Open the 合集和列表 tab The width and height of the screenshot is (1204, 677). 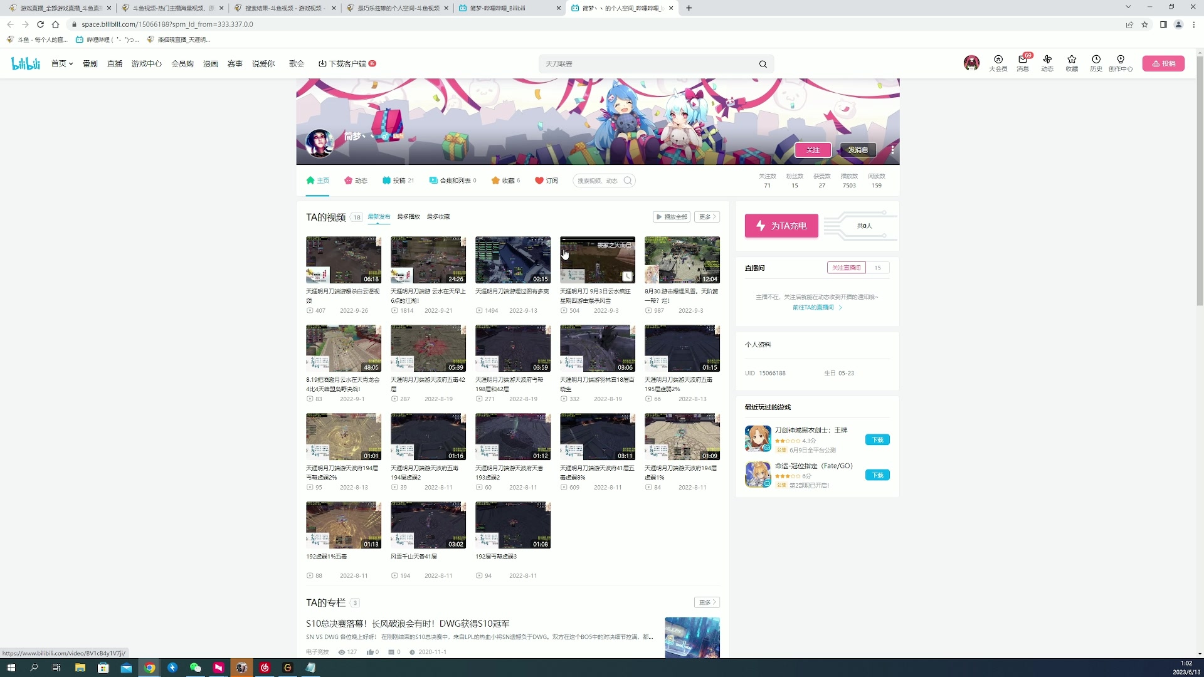[x=453, y=181]
